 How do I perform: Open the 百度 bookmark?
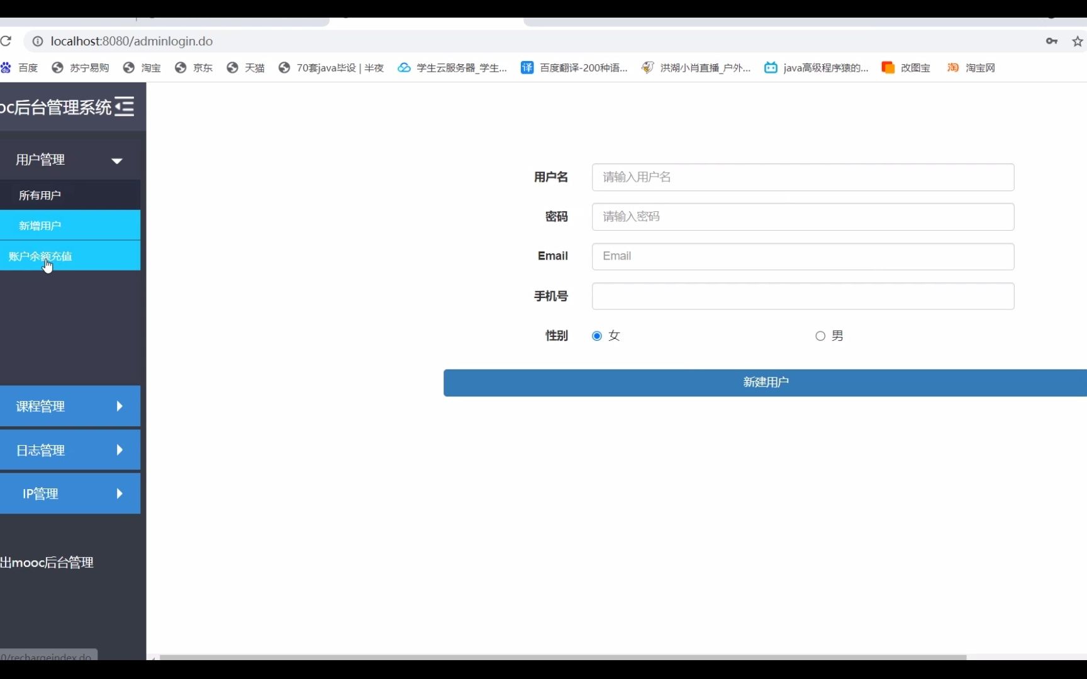pyautogui.click(x=20, y=68)
